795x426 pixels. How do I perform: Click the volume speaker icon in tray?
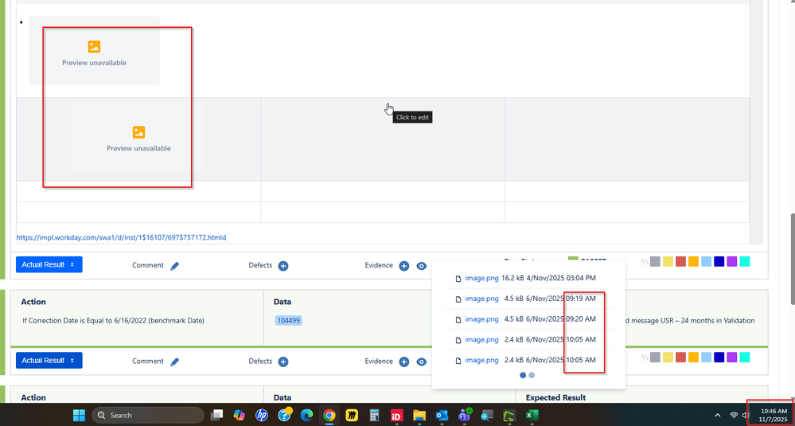click(x=745, y=416)
